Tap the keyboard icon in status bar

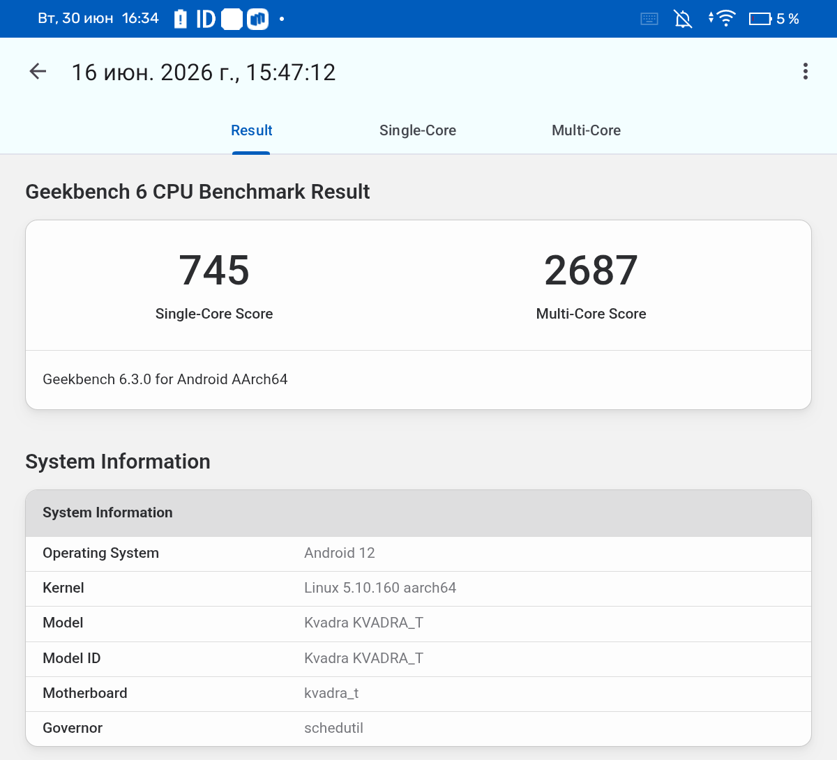649,19
